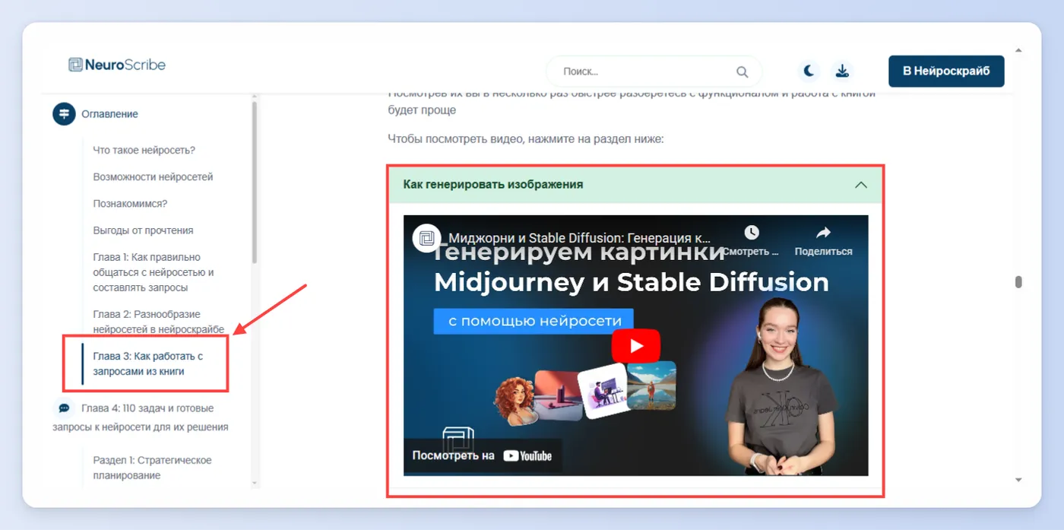This screenshot has width=1064, height=530.
Task: Open В Нейроскрайб button
Action: click(x=946, y=71)
